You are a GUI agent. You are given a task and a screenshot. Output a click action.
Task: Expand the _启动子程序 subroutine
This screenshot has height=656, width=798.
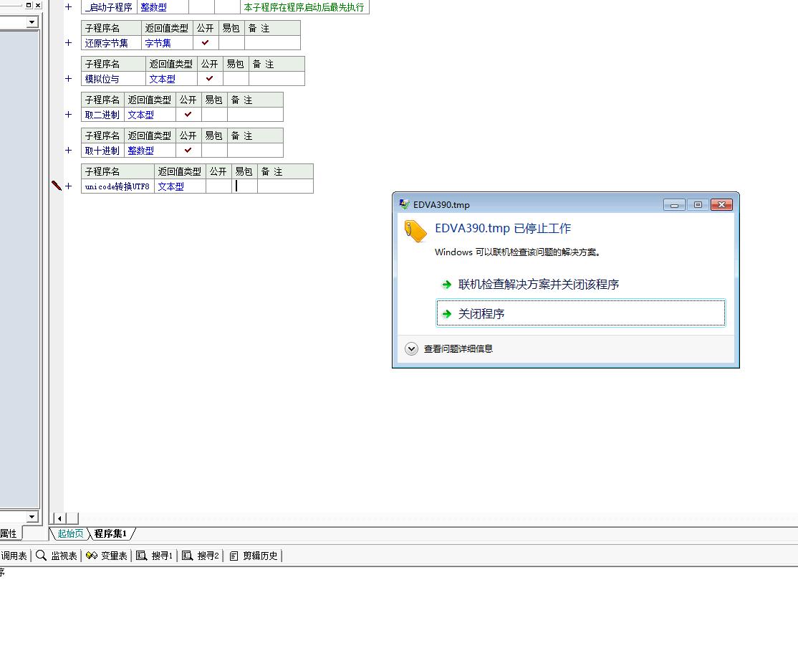pos(69,7)
